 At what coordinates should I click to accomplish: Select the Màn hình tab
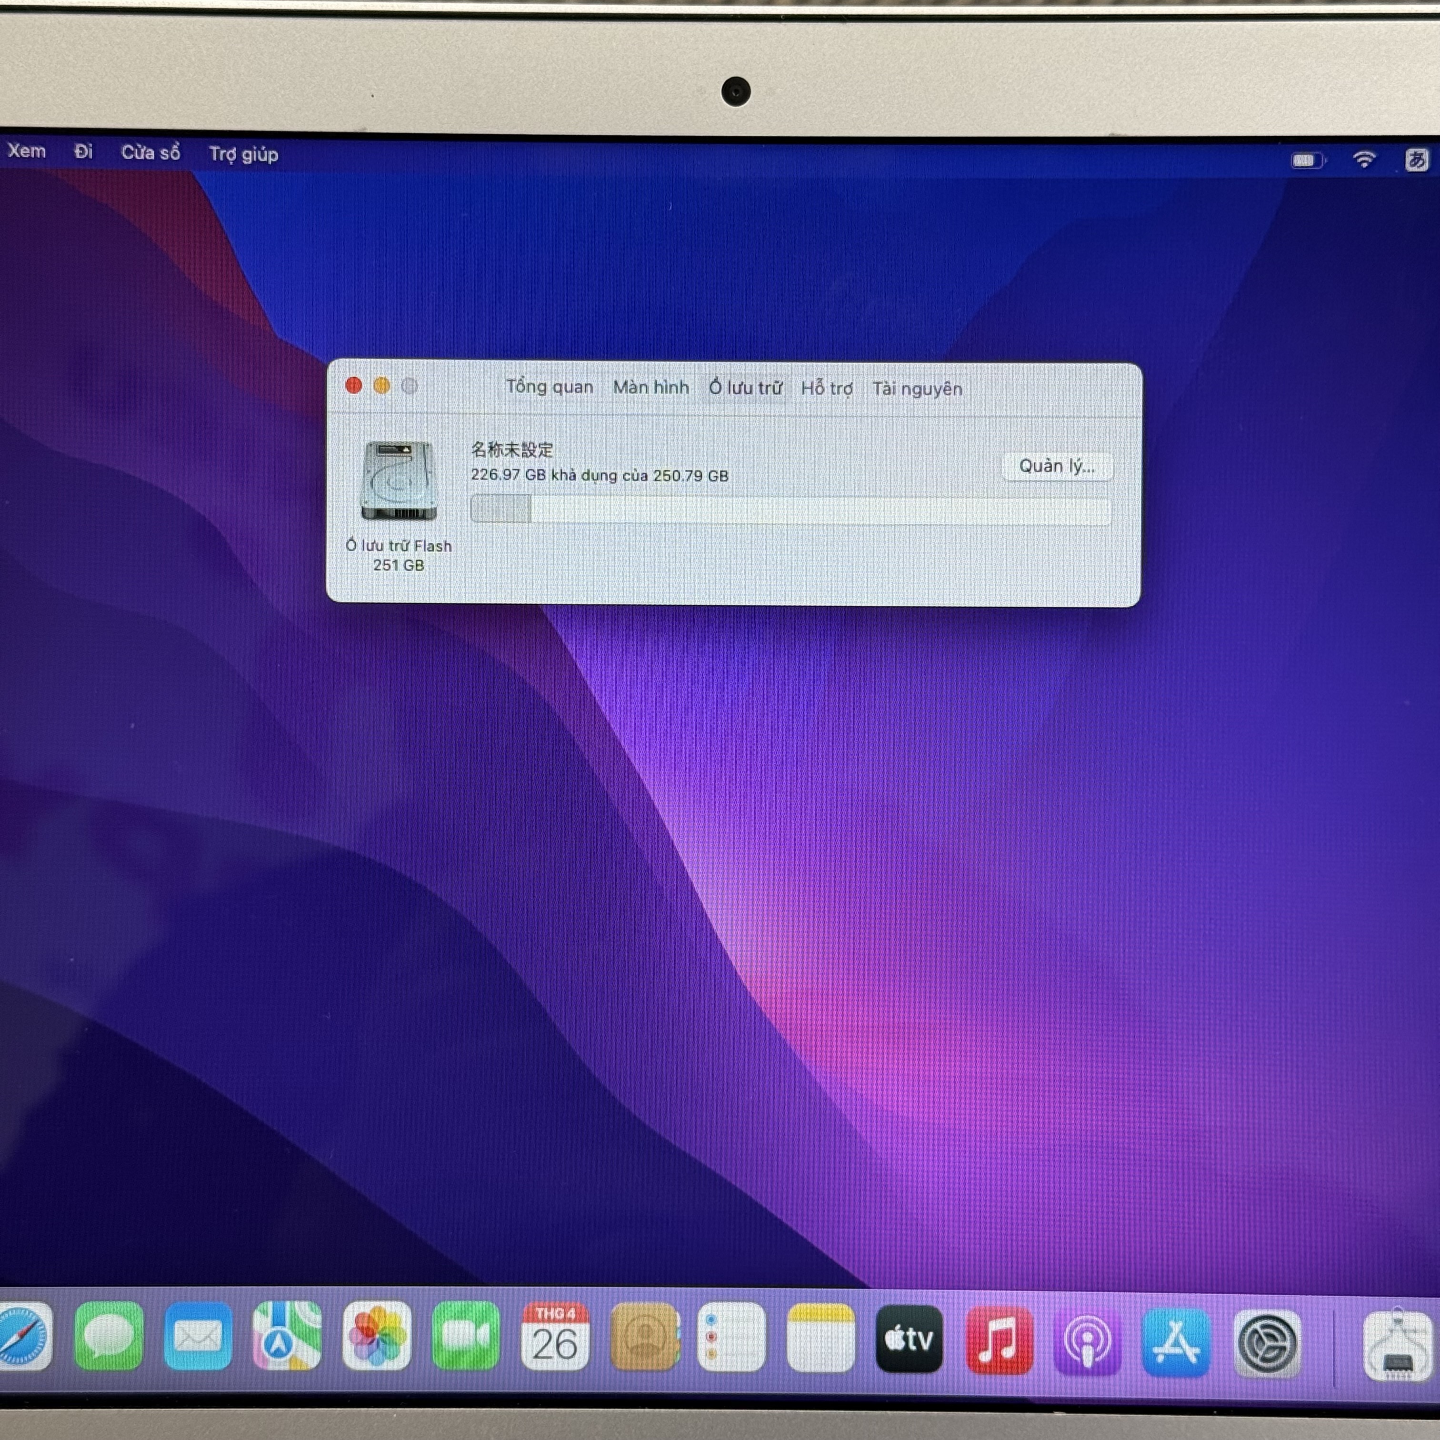click(x=650, y=388)
